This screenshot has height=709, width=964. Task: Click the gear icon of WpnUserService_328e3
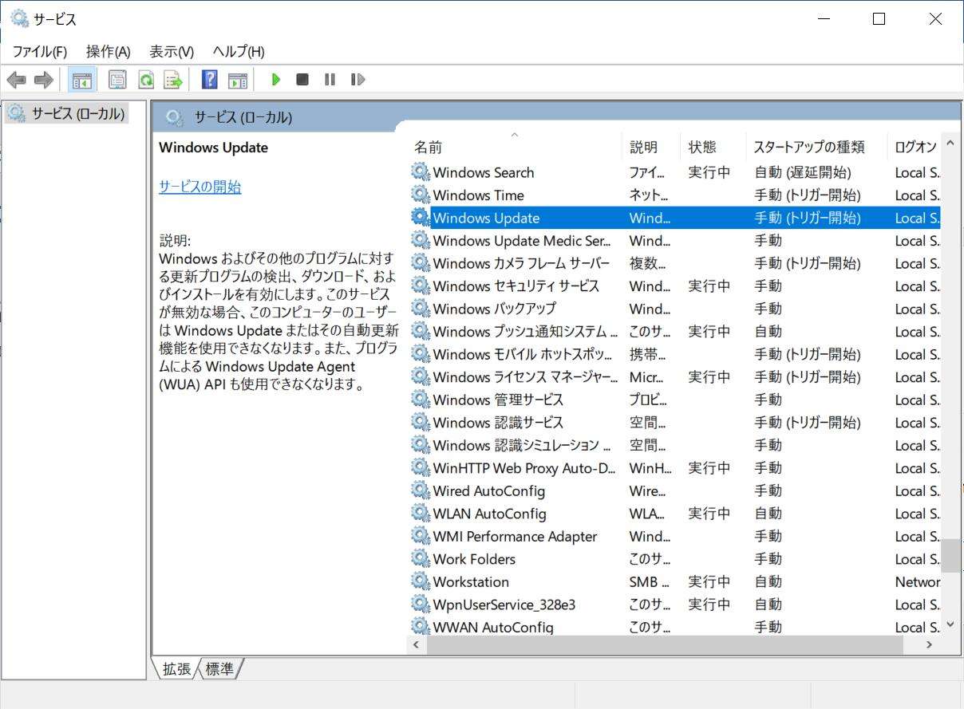421,604
